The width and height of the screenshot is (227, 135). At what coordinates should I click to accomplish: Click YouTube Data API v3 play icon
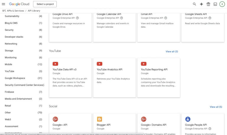tap(55, 64)
